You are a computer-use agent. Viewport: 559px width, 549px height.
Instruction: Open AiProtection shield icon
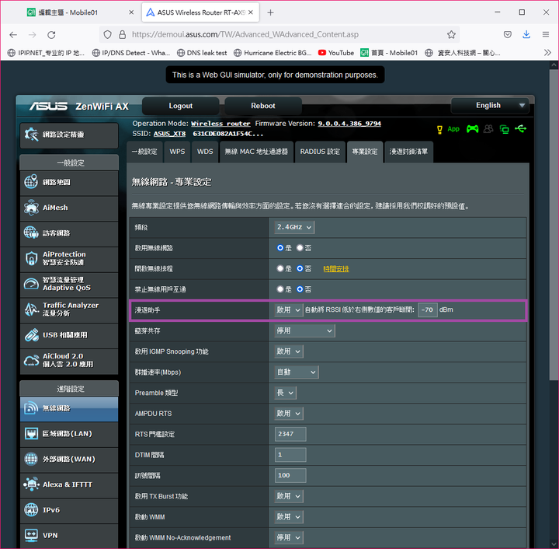point(31,258)
